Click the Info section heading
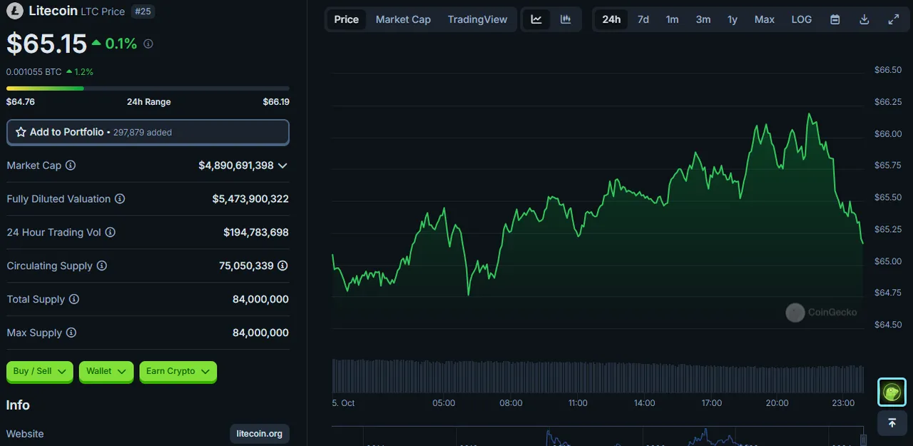Viewport: 913px width, 446px height. [18, 405]
